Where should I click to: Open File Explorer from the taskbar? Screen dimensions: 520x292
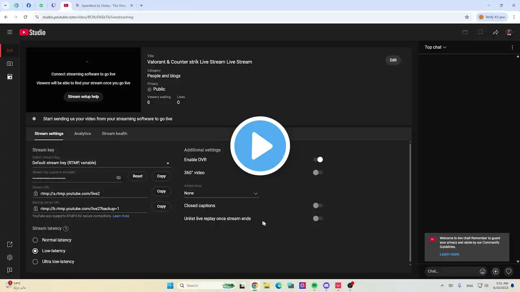(266, 286)
